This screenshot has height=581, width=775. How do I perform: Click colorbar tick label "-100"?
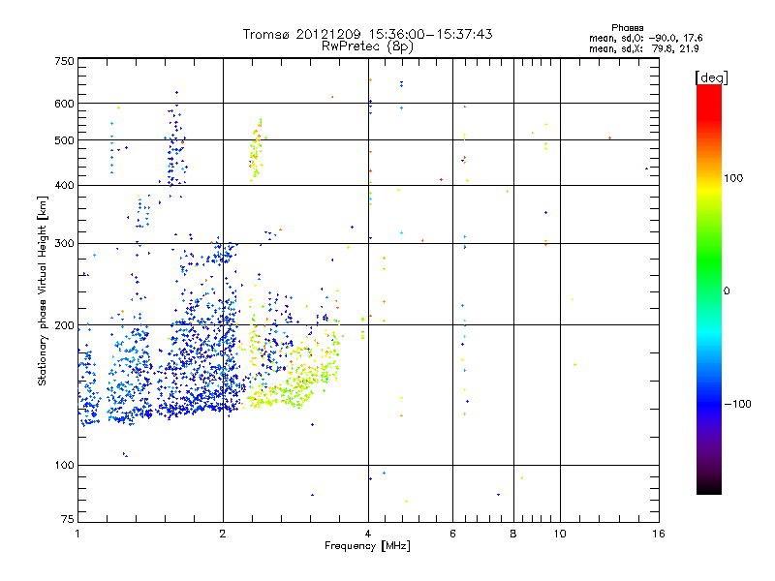(737, 404)
